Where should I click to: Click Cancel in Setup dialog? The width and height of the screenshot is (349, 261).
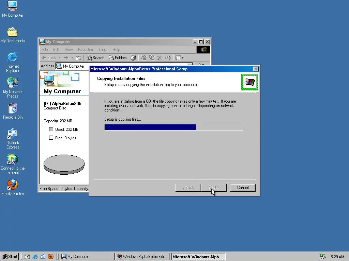tap(243, 188)
